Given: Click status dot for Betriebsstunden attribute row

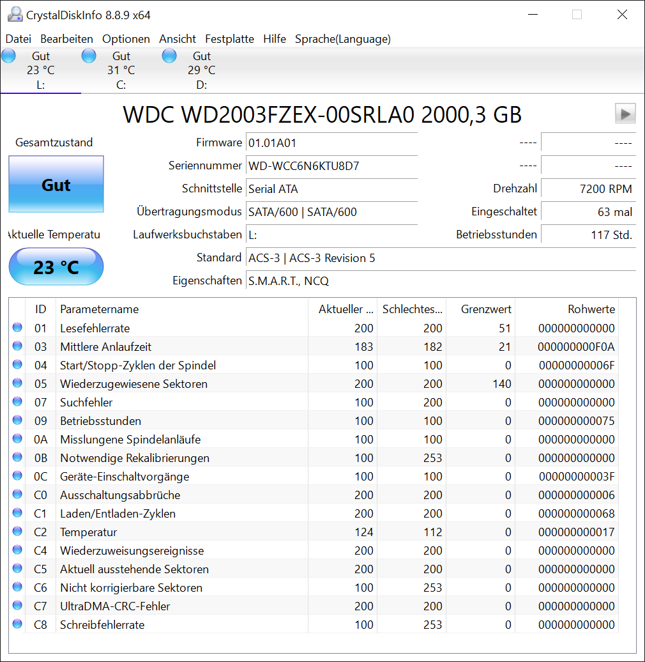Looking at the screenshot, I should [x=17, y=420].
